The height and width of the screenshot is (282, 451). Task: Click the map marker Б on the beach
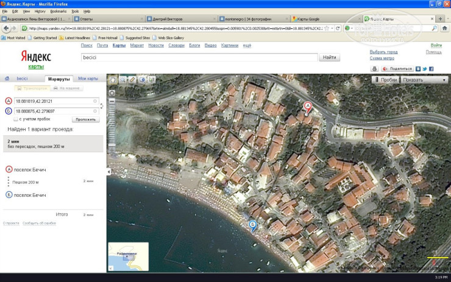(x=253, y=225)
